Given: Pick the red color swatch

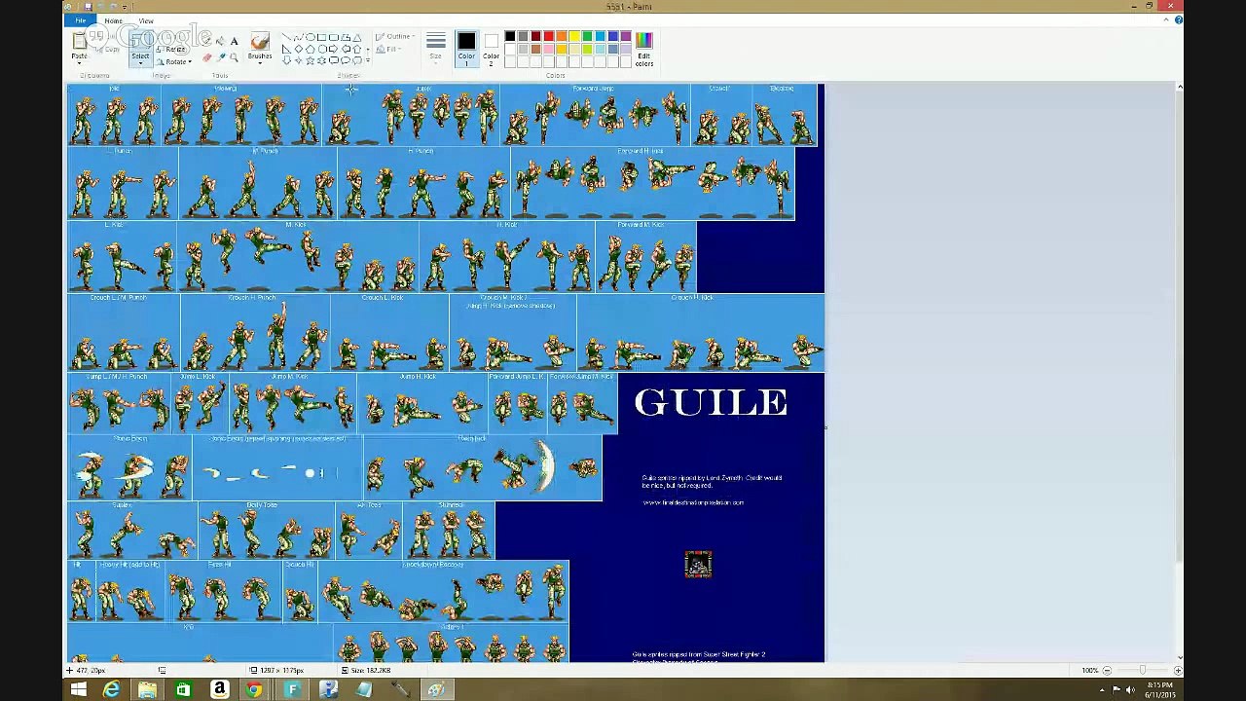Looking at the screenshot, I should coord(549,36).
